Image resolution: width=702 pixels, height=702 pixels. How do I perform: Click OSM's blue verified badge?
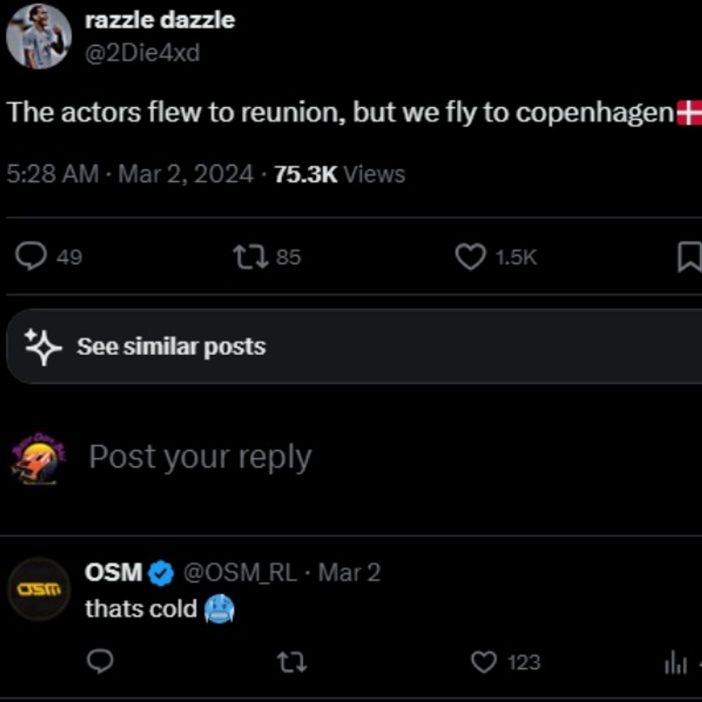point(161,573)
